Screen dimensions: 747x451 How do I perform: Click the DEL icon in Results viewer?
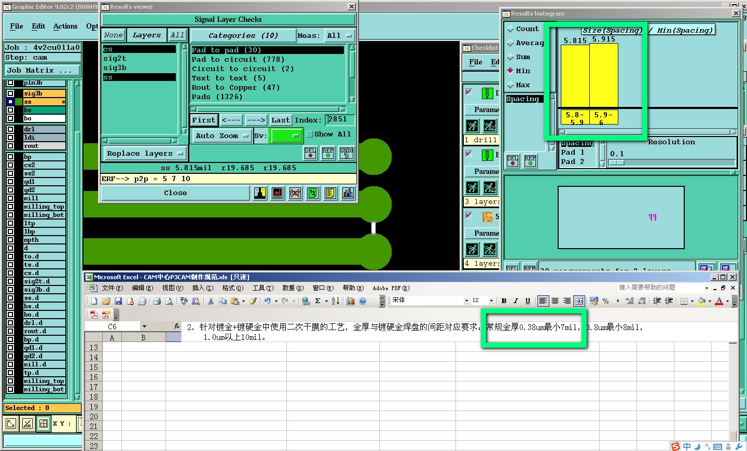(x=310, y=153)
